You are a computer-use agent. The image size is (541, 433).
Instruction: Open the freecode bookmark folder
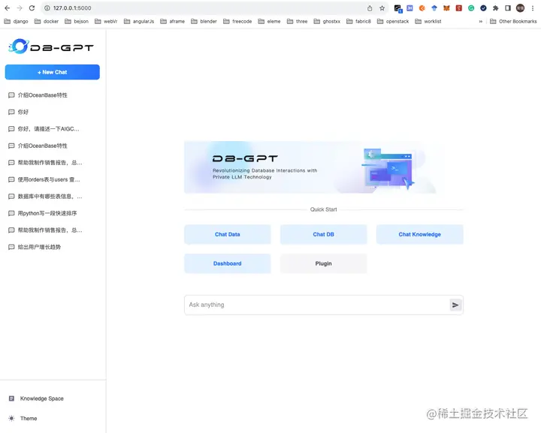(237, 21)
